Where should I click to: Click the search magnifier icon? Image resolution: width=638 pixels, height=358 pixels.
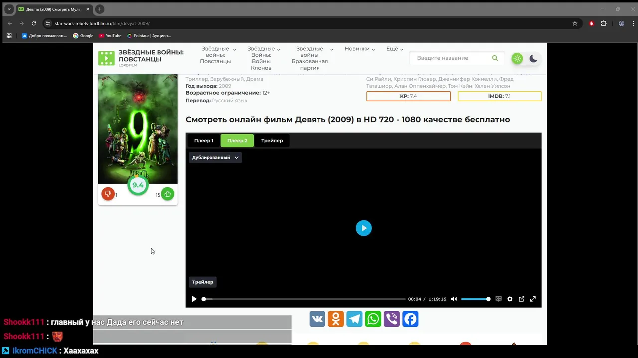(x=495, y=58)
